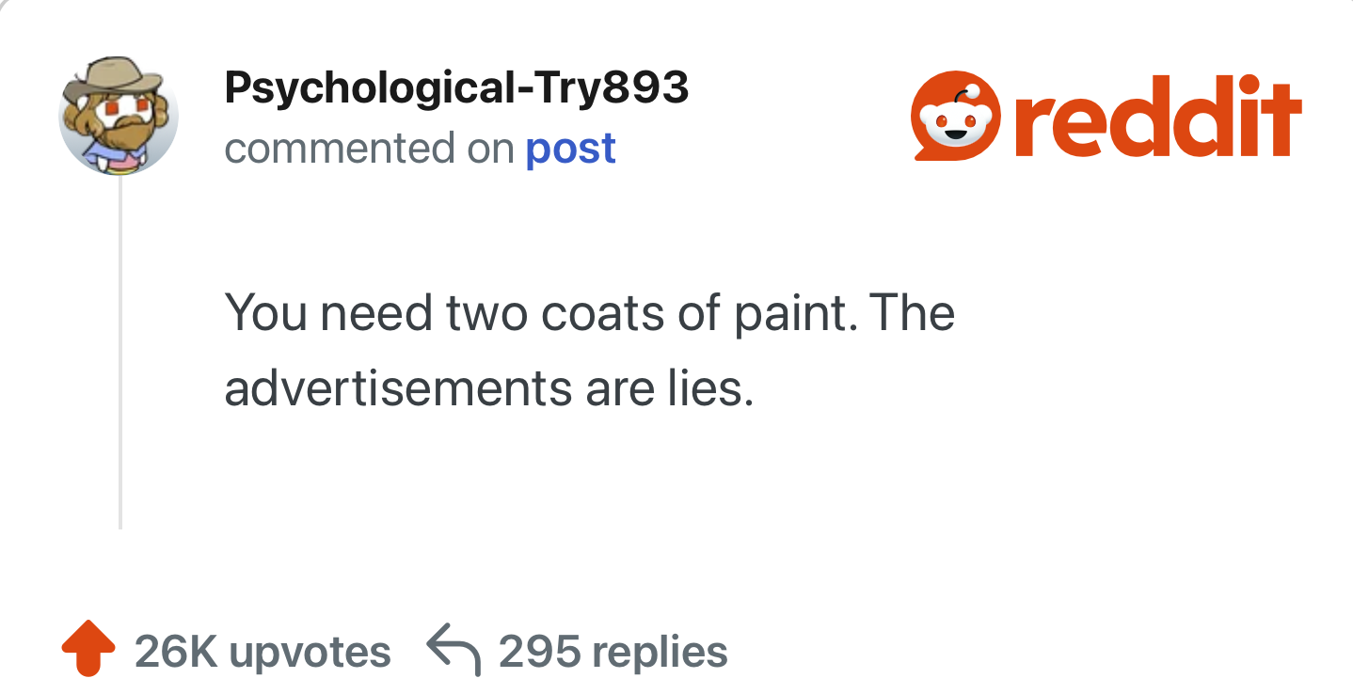Click the Reddit Snoo mascot logo

(x=956, y=117)
